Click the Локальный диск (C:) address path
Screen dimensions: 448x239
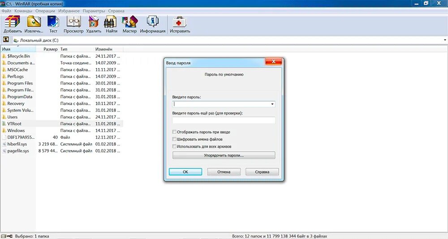click(39, 40)
